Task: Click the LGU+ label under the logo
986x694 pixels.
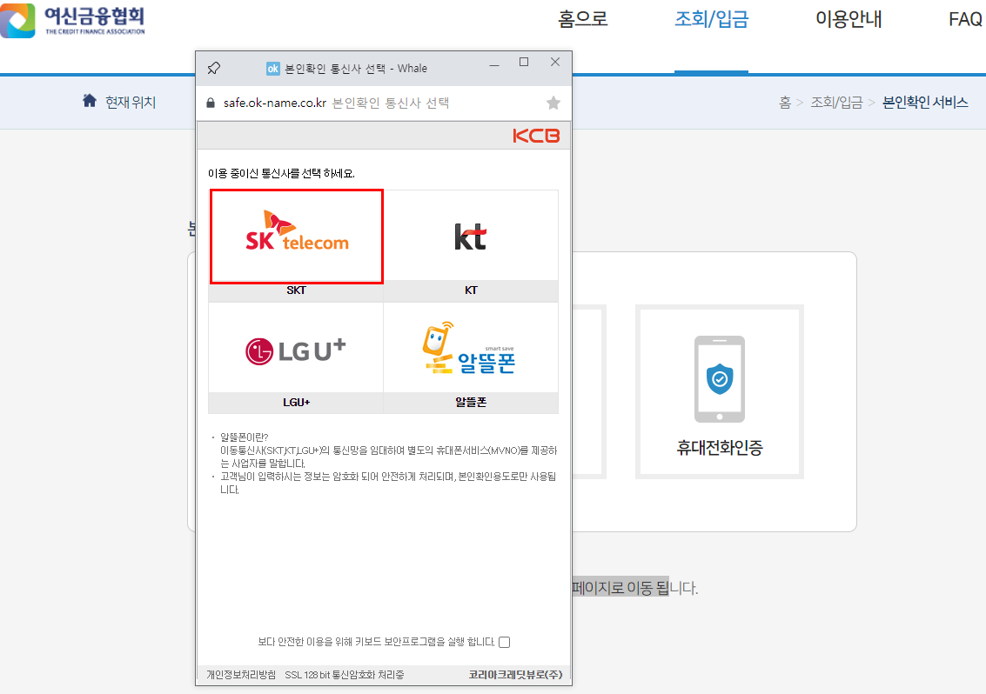Action: pyautogui.click(x=296, y=403)
